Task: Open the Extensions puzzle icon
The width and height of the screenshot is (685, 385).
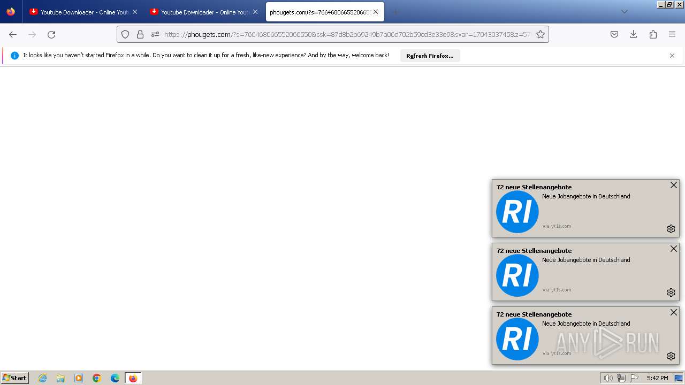Action: (x=653, y=34)
